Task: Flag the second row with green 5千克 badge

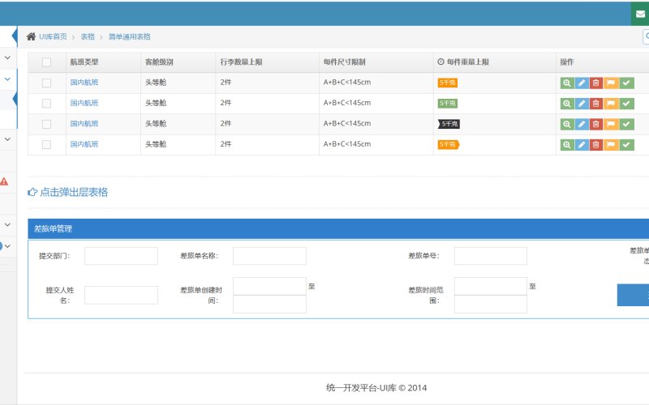Action: pyautogui.click(x=611, y=104)
